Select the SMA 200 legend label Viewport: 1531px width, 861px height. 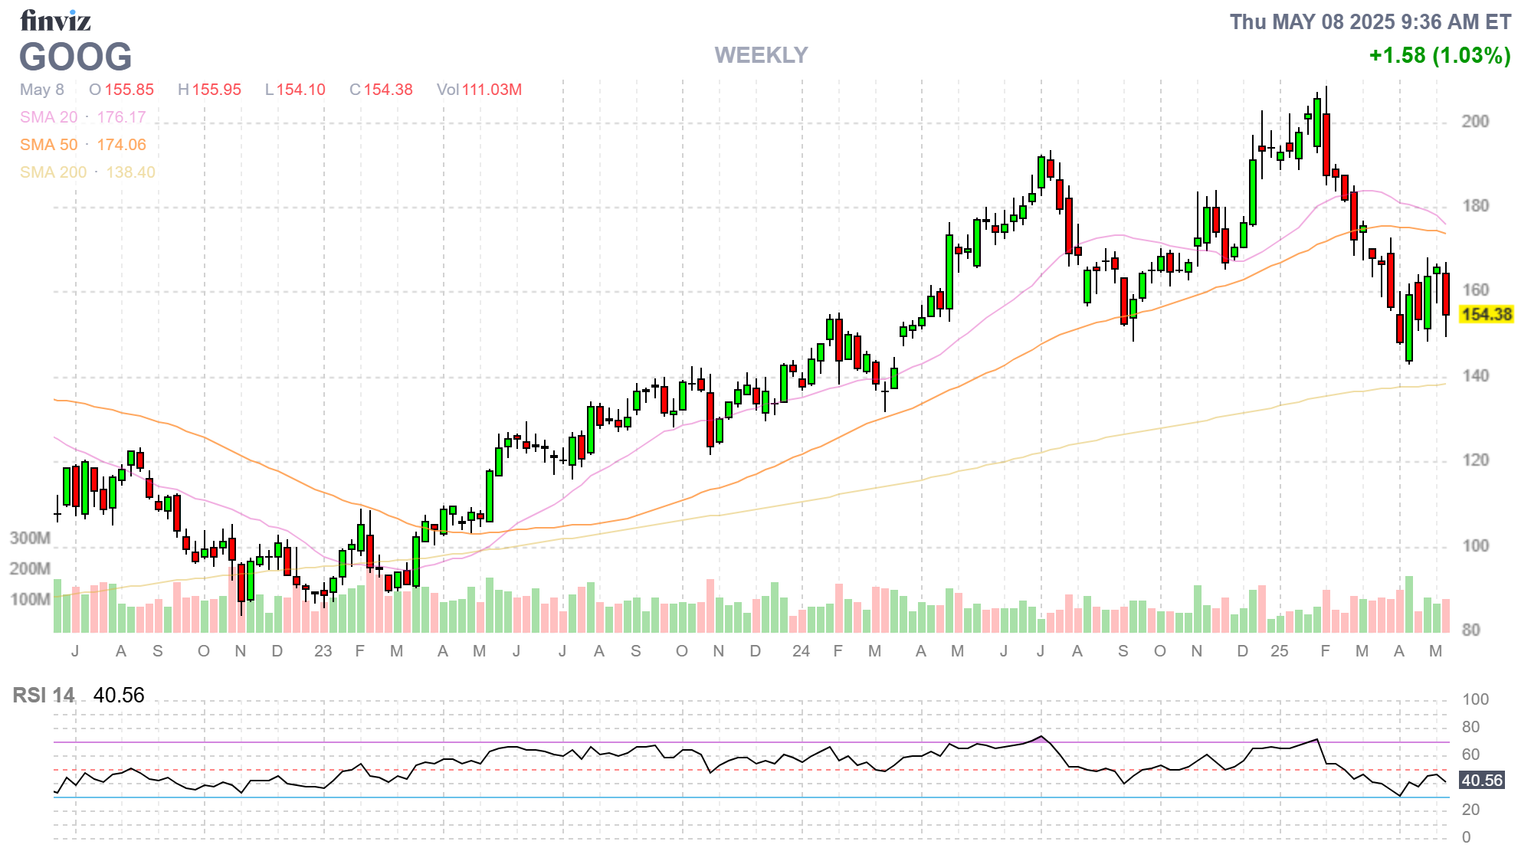pyautogui.click(x=54, y=172)
